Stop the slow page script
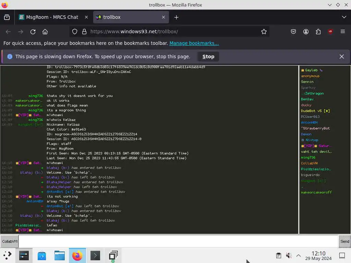 click(208, 57)
